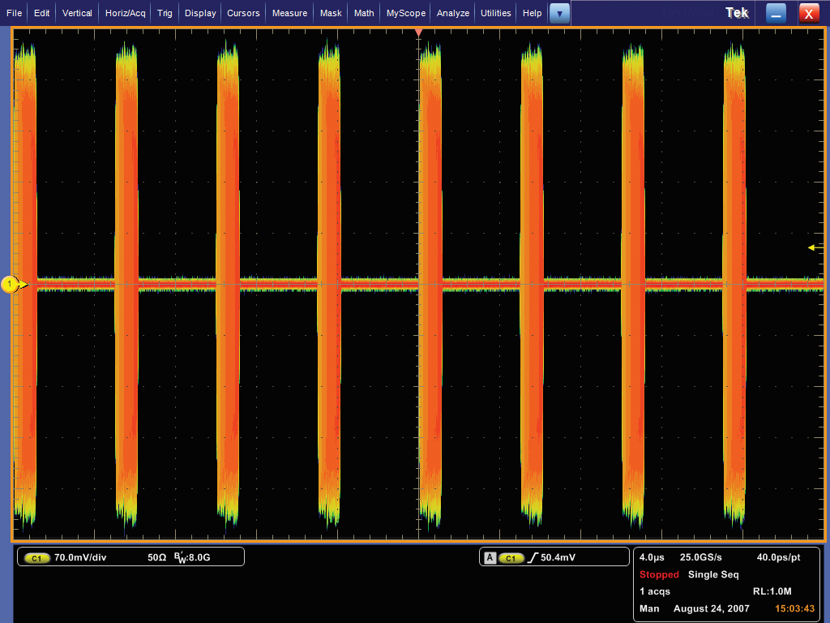Open the Horiz/Acq menu
The image size is (830, 623).
point(126,13)
